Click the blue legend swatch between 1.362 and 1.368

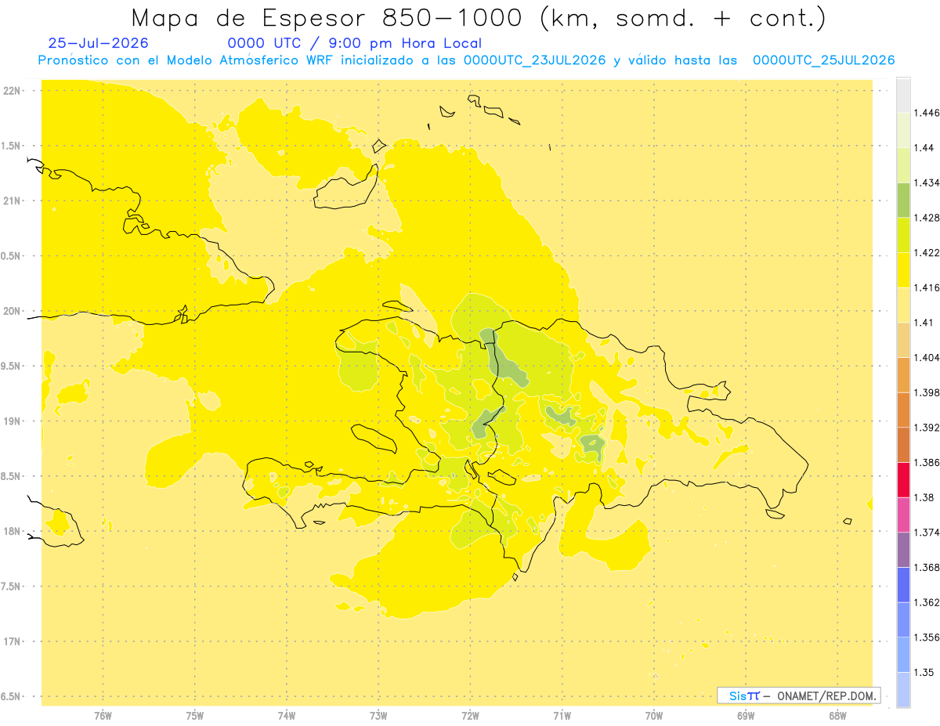pyautogui.click(x=903, y=584)
